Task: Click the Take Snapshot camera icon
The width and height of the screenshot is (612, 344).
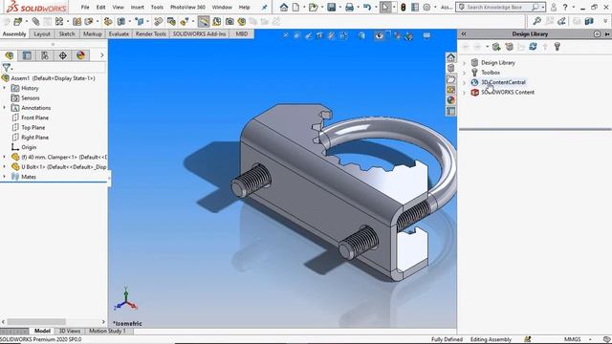Action: pos(229,21)
